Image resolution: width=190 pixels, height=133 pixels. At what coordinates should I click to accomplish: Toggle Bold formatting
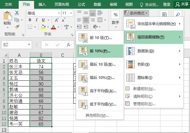click(x=30, y=20)
